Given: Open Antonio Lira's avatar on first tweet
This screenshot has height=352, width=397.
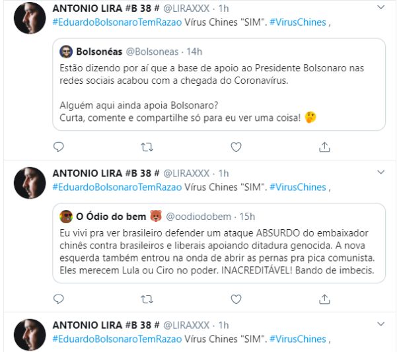Looking at the screenshot, I should click(x=30, y=18).
